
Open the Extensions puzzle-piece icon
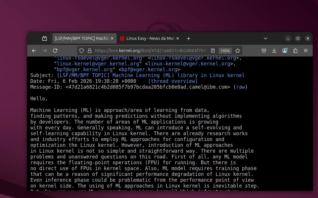tap(295, 51)
